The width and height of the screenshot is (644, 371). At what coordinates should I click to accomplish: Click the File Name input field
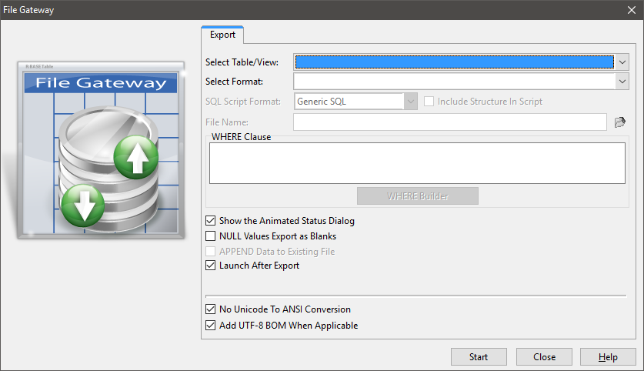point(450,122)
